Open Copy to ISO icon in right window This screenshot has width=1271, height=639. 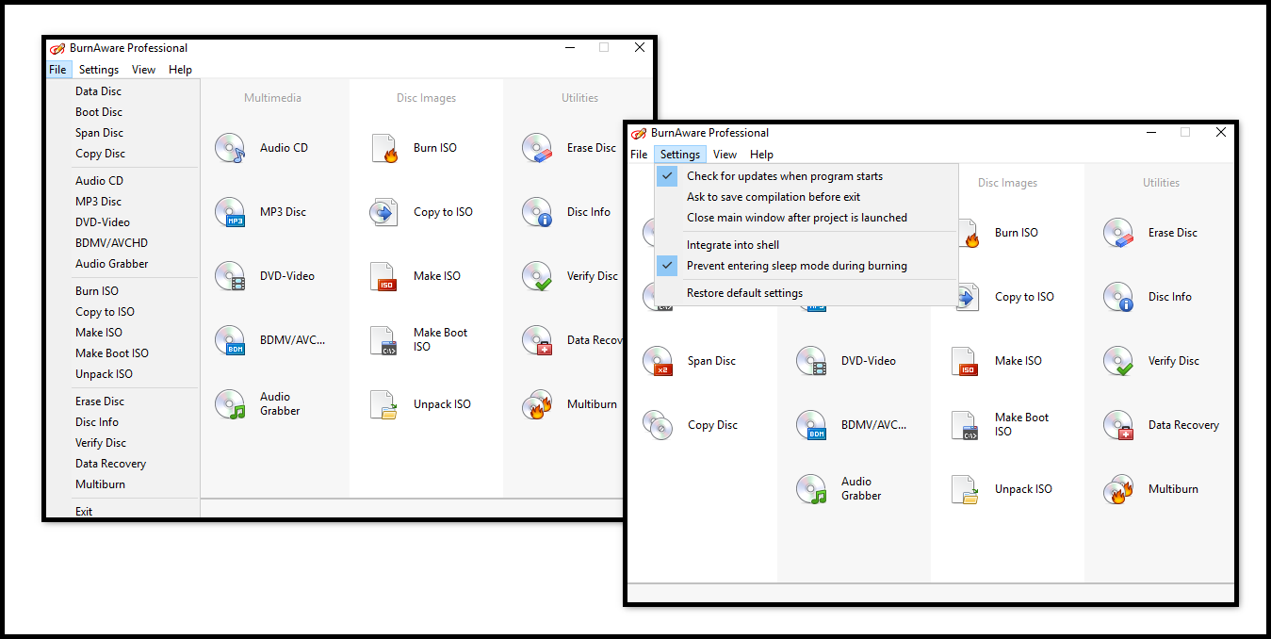point(969,299)
